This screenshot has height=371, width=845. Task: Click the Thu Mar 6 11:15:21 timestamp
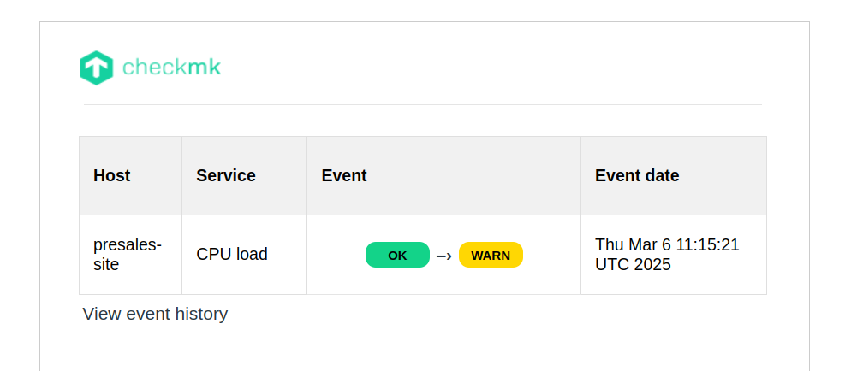coord(667,245)
